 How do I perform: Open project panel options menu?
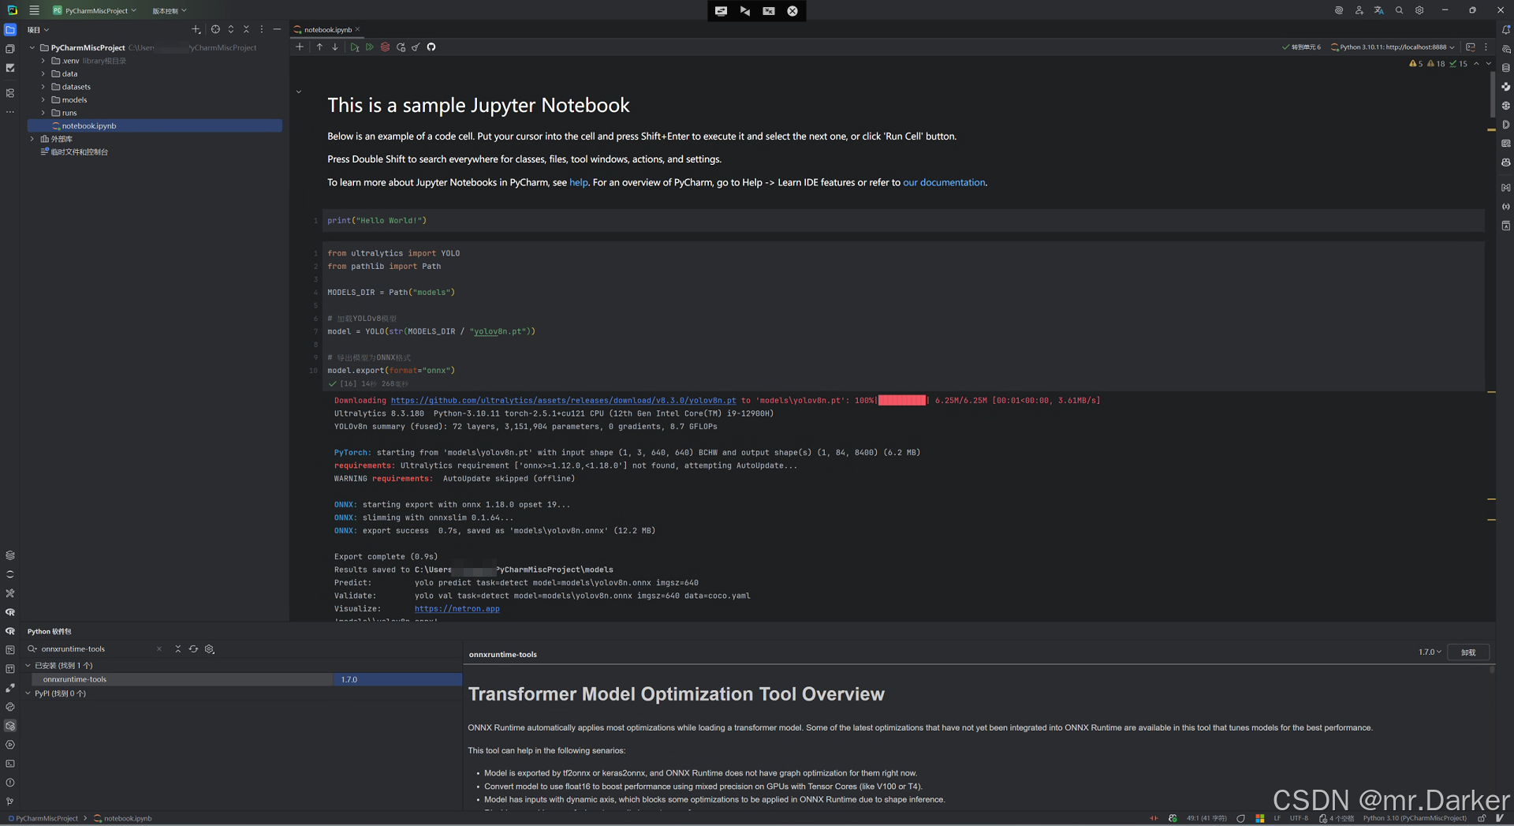pyautogui.click(x=262, y=29)
